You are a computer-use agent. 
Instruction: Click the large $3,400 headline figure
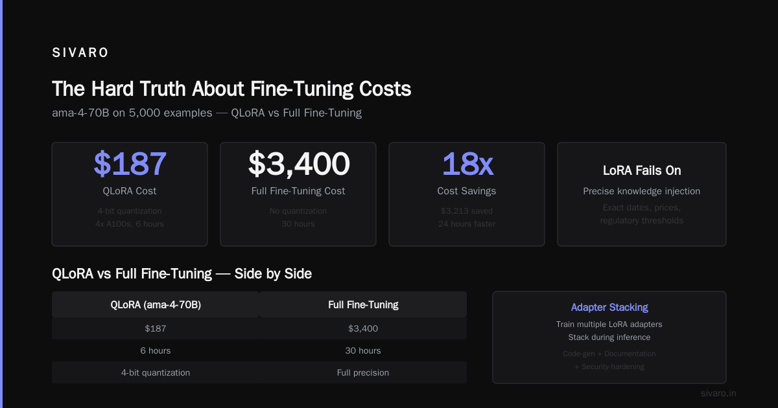click(x=298, y=164)
